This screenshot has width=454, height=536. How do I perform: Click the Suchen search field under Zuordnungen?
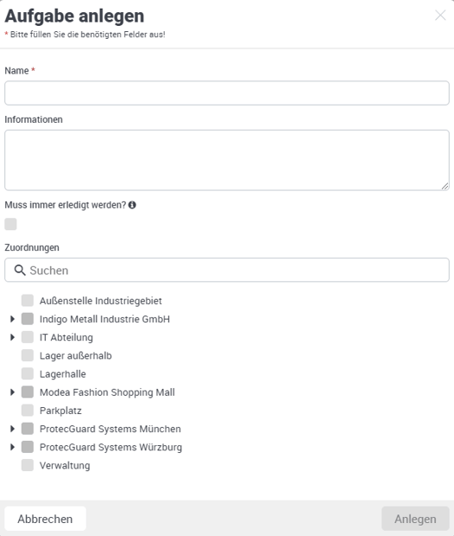coord(227,270)
